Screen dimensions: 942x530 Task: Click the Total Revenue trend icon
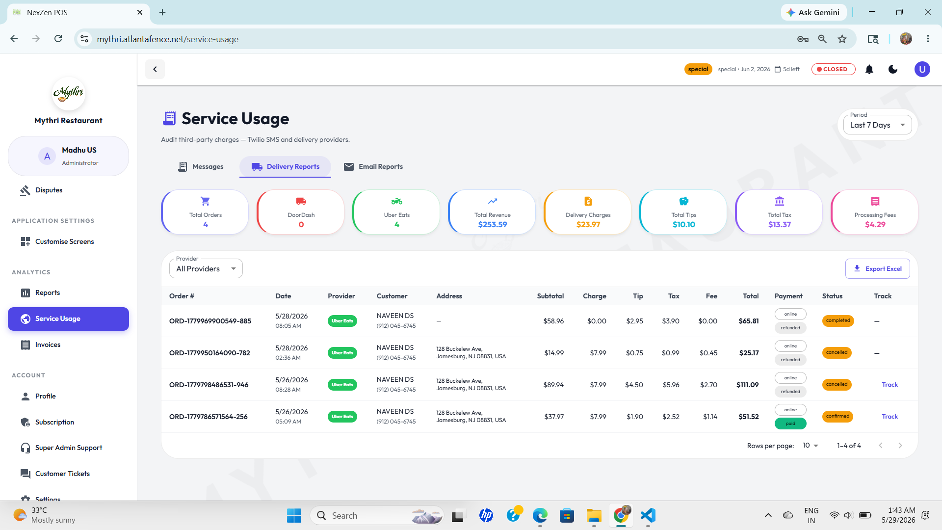[x=493, y=201]
